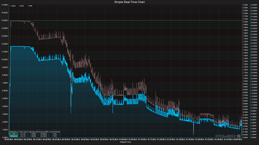Click the 17.000V voltage axis label

[4, 5]
